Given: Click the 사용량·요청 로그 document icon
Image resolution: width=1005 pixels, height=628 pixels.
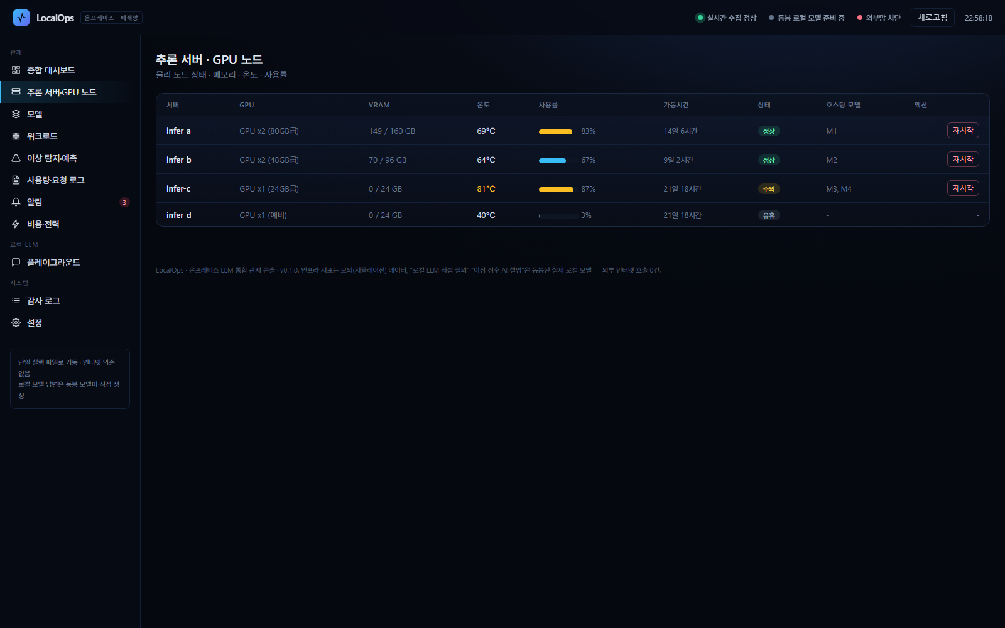Looking at the screenshot, I should pyautogui.click(x=16, y=180).
